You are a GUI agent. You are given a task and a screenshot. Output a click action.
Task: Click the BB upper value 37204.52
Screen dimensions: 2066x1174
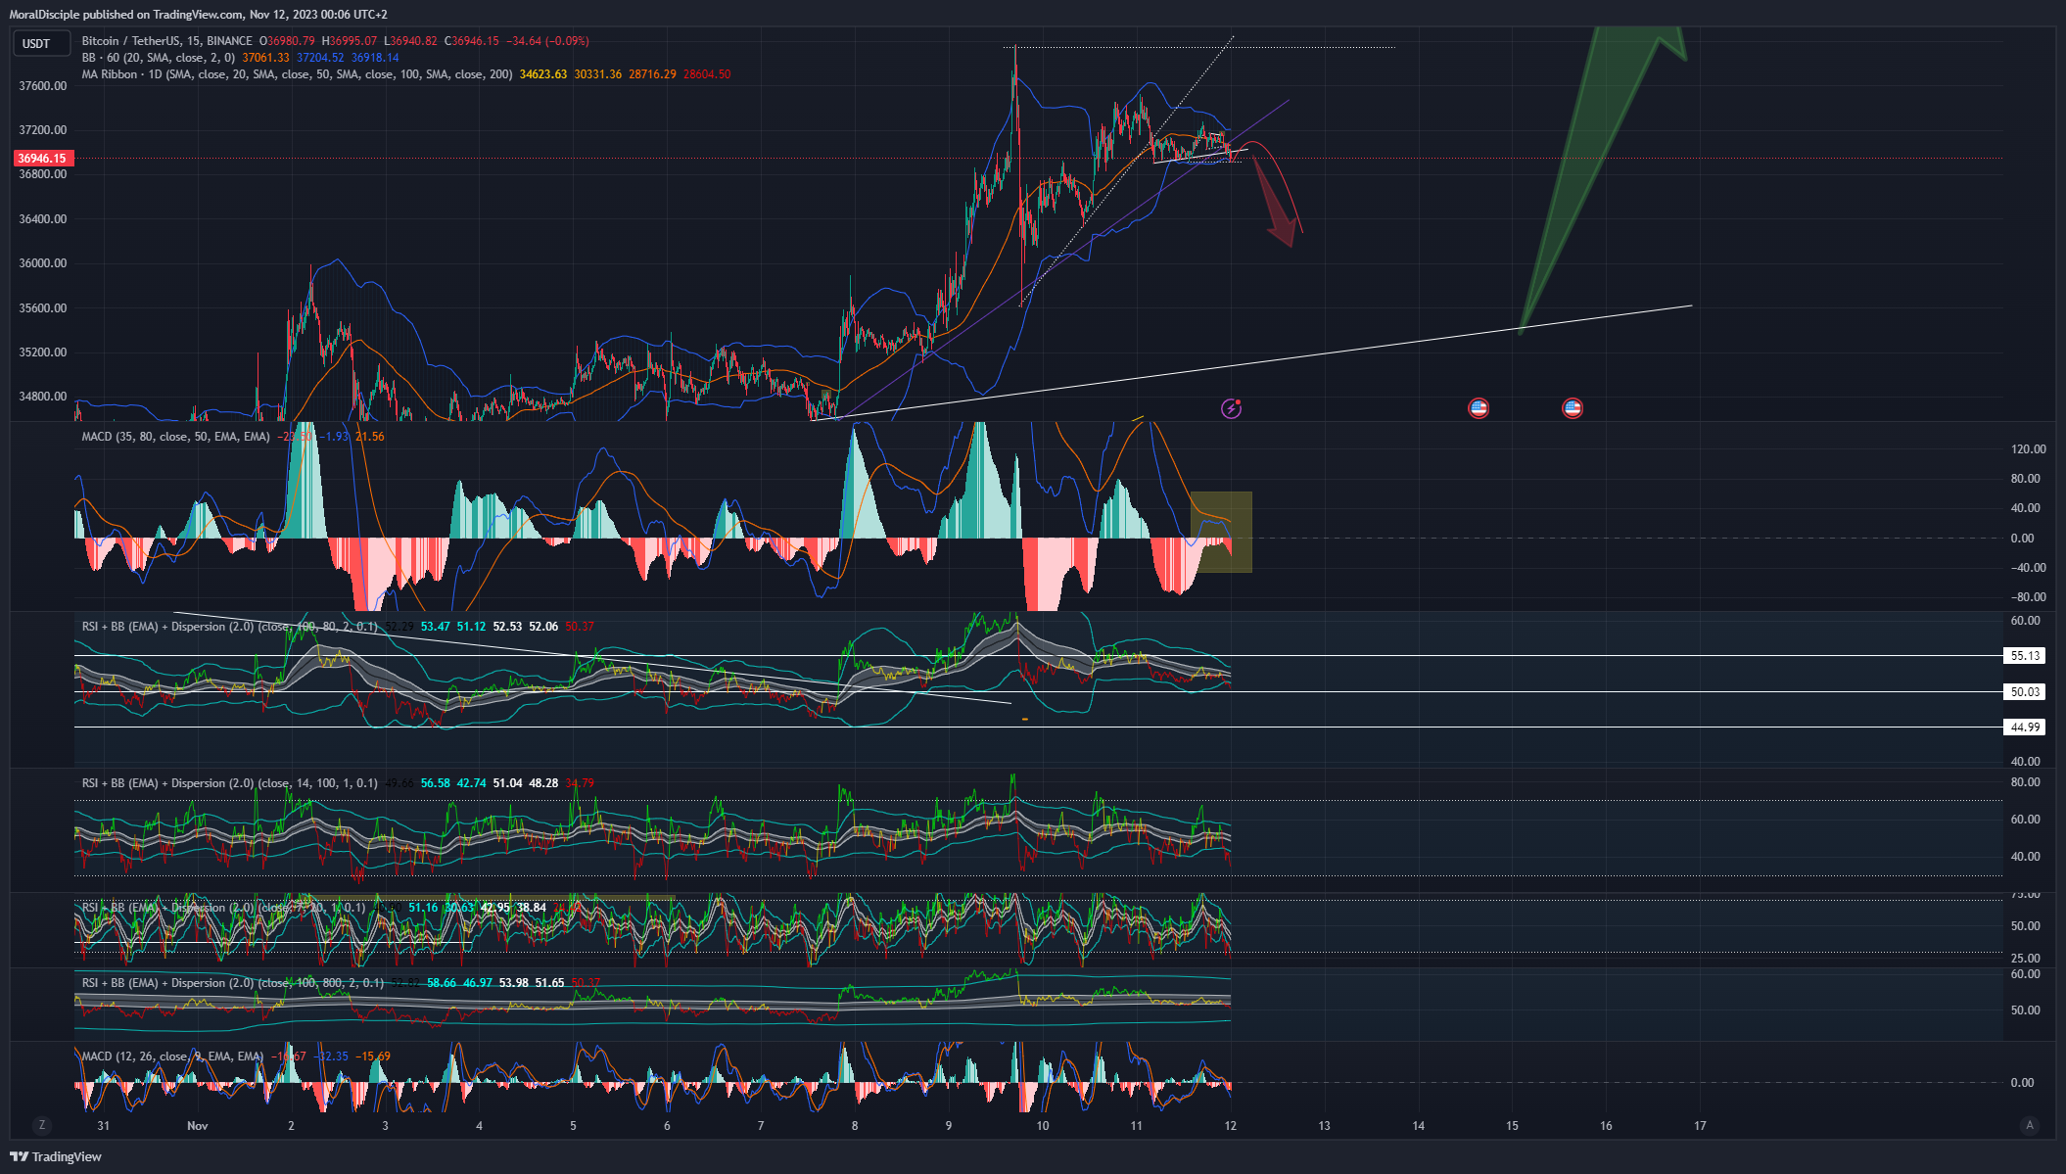[x=320, y=58]
